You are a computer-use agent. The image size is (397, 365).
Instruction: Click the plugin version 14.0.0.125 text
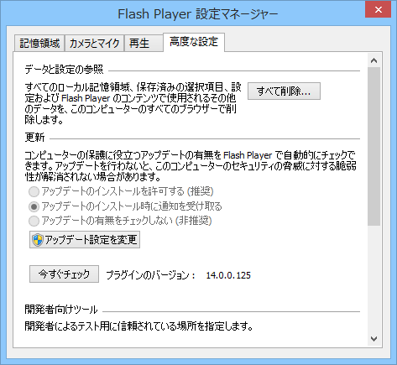click(x=228, y=275)
